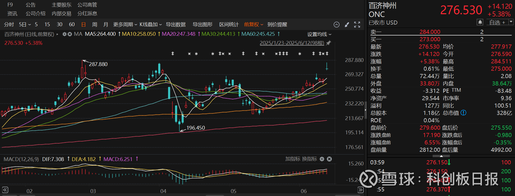Expand the 设置均线 dropdown
This screenshot has height=196, width=515.
click(x=319, y=34)
